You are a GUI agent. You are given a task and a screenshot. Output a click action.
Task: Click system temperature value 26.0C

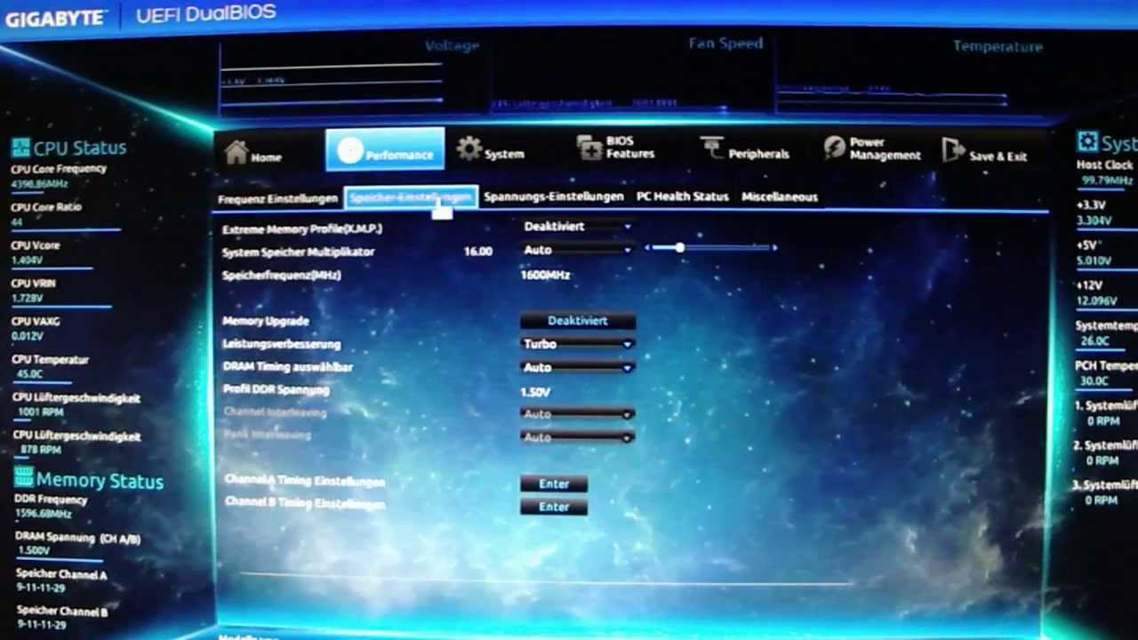[x=1094, y=341]
